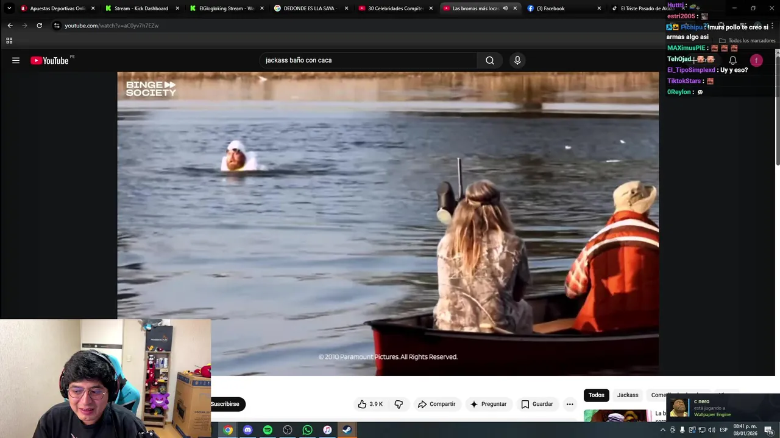Screen dimensions: 780x438
Task: Open WhatsApp from the taskbar
Action: 308,430
